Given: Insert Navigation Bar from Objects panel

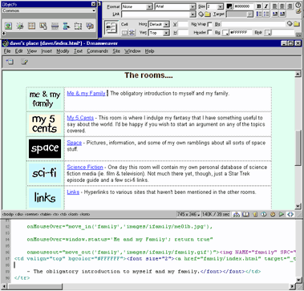Looking at the screenshot, I should (x=67, y=26).
